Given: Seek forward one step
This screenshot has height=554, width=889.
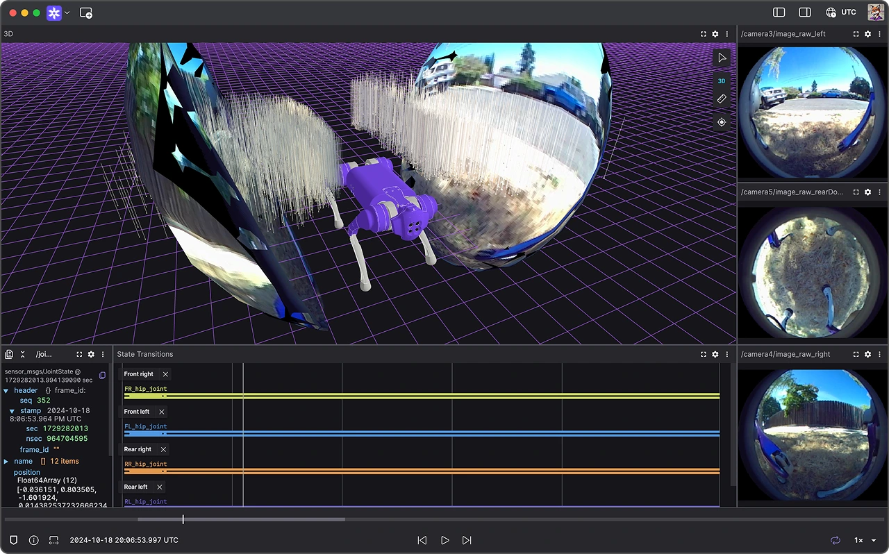Looking at the screenshot, I should click(467, 540).
